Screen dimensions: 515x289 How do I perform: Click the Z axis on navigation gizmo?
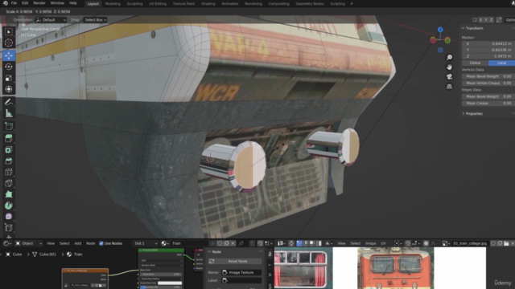click(440, 30)
